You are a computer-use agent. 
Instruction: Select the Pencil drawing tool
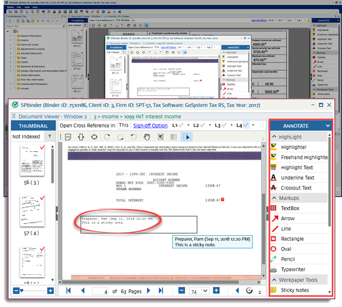[x=288, y=259]
